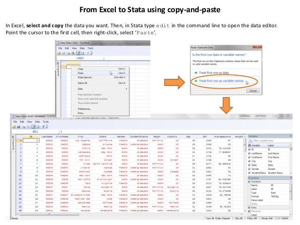Screen dimensions: 300x225
Task: Click Open icon in lower Data Editor toolbar
Action: click(14, 126)
